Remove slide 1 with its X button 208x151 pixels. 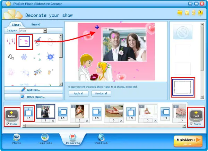coord(53,120)
